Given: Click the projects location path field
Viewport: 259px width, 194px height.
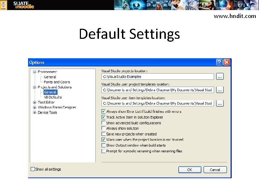Looking at the screenshot, I should pos(158,77).
